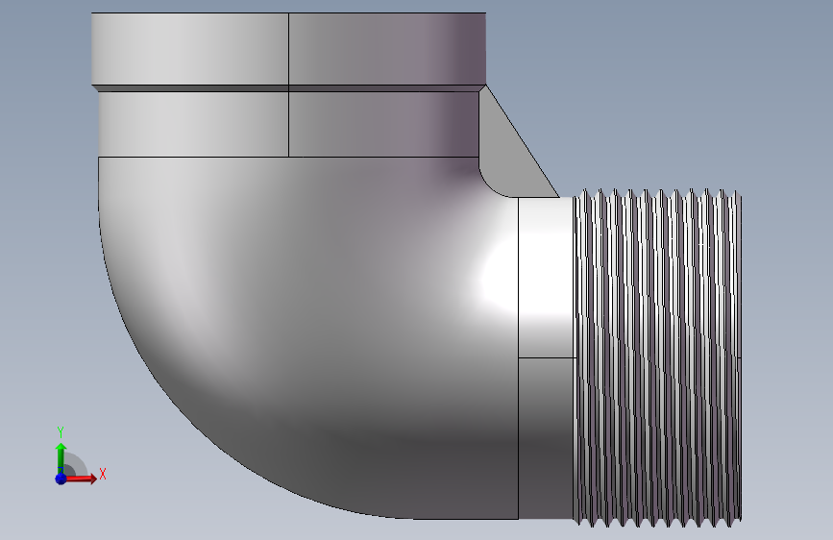This screenshot has height=540, width=833.
Task: Select the smooth neck before the threads
Action: coord(546,357)
